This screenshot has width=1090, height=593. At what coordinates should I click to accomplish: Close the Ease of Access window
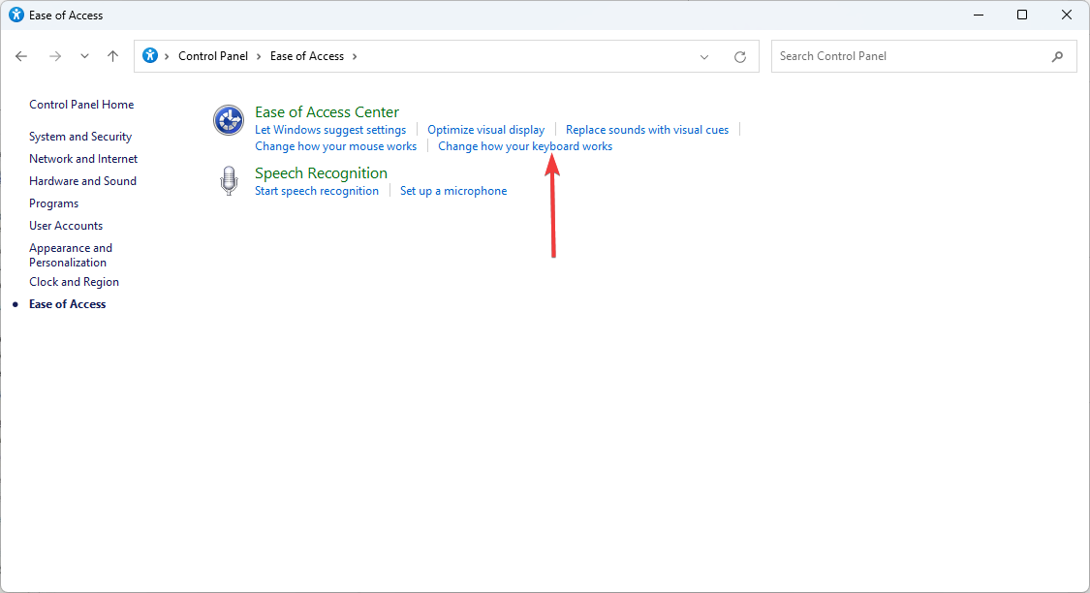pos(1067,15)
